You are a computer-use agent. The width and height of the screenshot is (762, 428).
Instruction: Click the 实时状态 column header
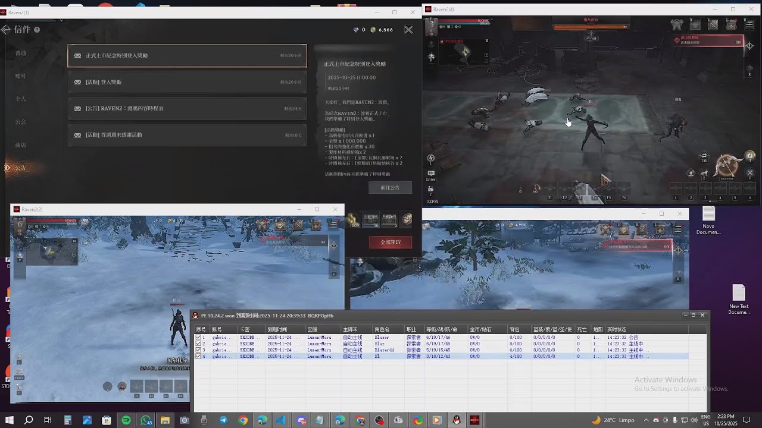647,329
